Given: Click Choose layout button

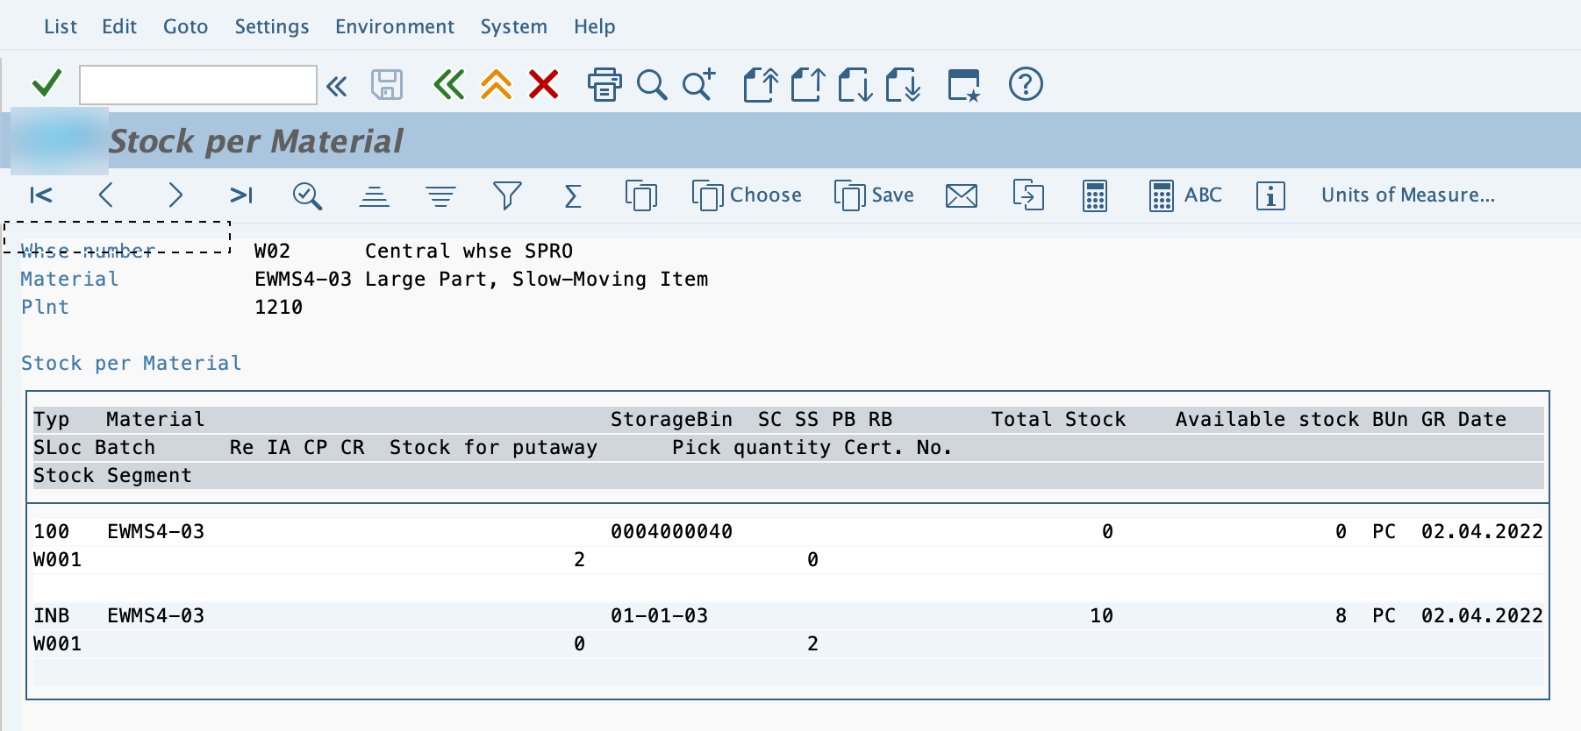Looking at the screenshot, I should tap(747, 195).
